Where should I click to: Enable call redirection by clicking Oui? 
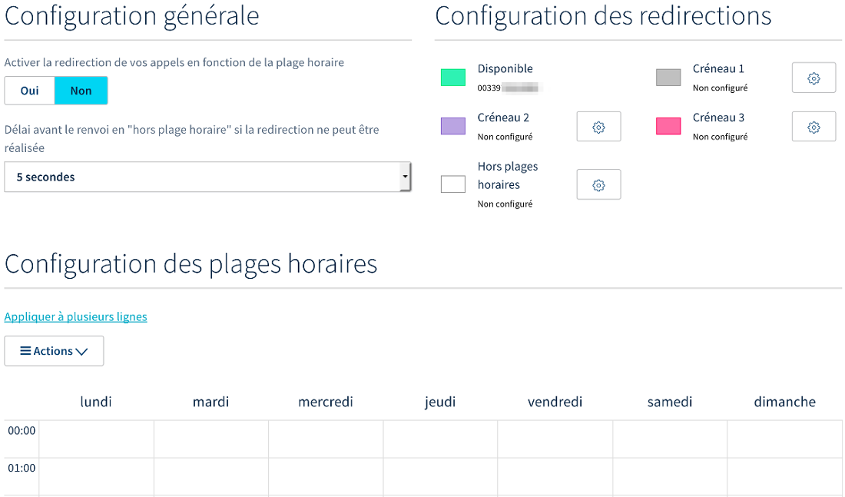pyautogui.click(x=29, y=90)
